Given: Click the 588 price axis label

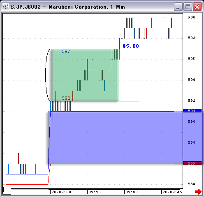Looking at the screenshot, I should click(x=192, y=142).
